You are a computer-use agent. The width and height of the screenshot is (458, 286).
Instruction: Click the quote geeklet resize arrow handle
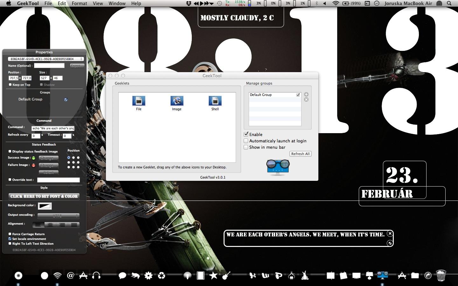(x=390, y=243)
